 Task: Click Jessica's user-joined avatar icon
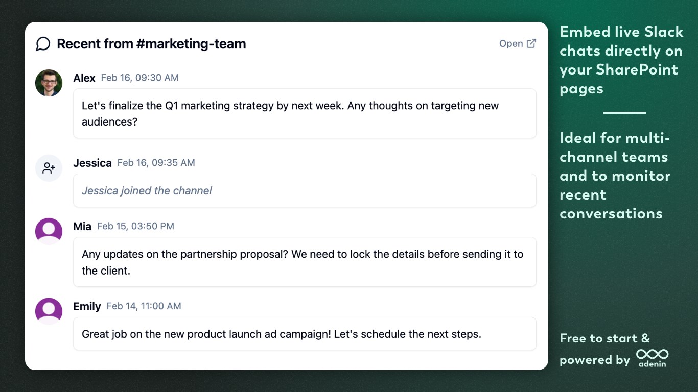click(x=49, y=168)
